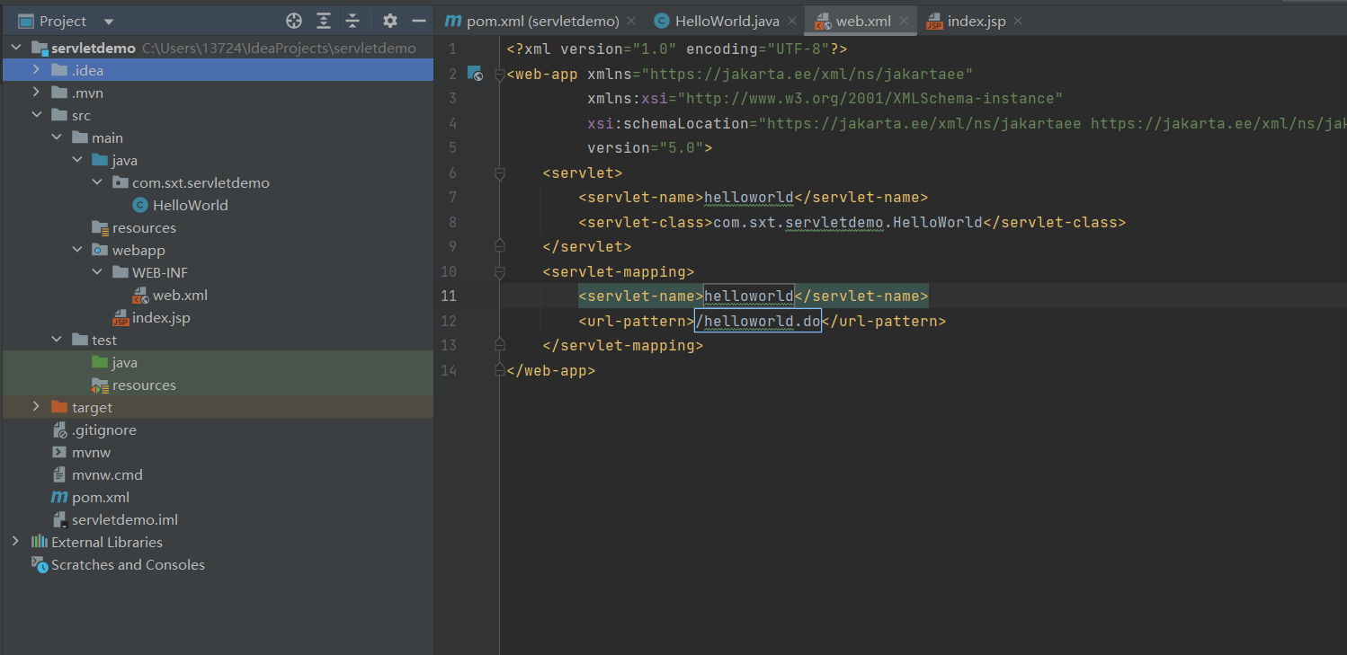Click the Expand All toolbar icon
1347x655 pixels.
[324, 21]
